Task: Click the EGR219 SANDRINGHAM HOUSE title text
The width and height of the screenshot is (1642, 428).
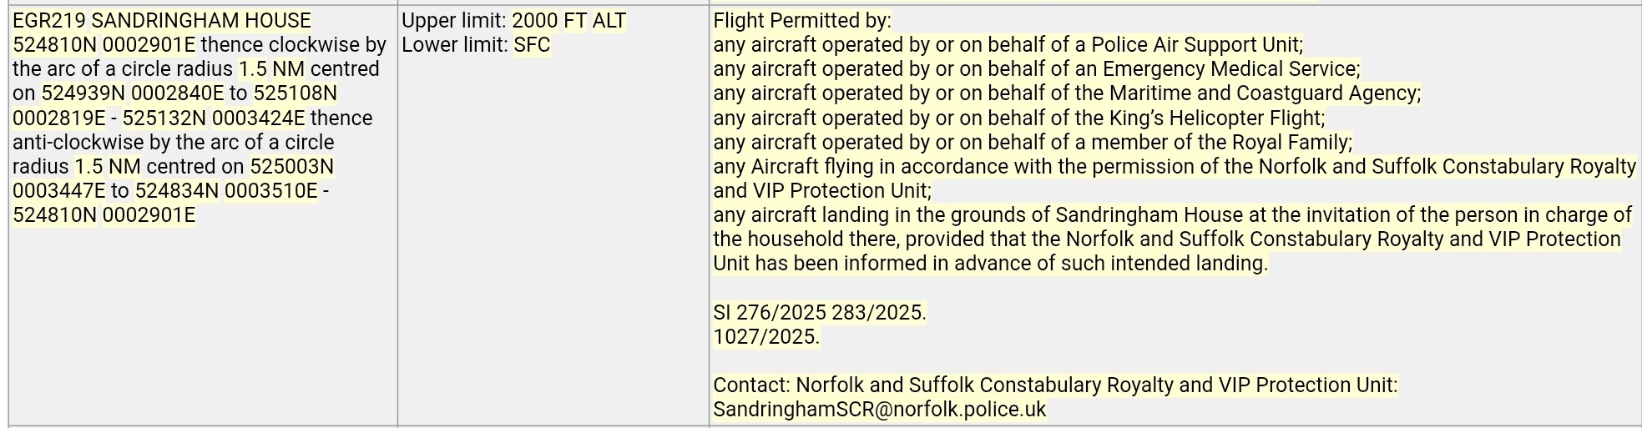Action: pyautogui.click(x=161, y=21)
